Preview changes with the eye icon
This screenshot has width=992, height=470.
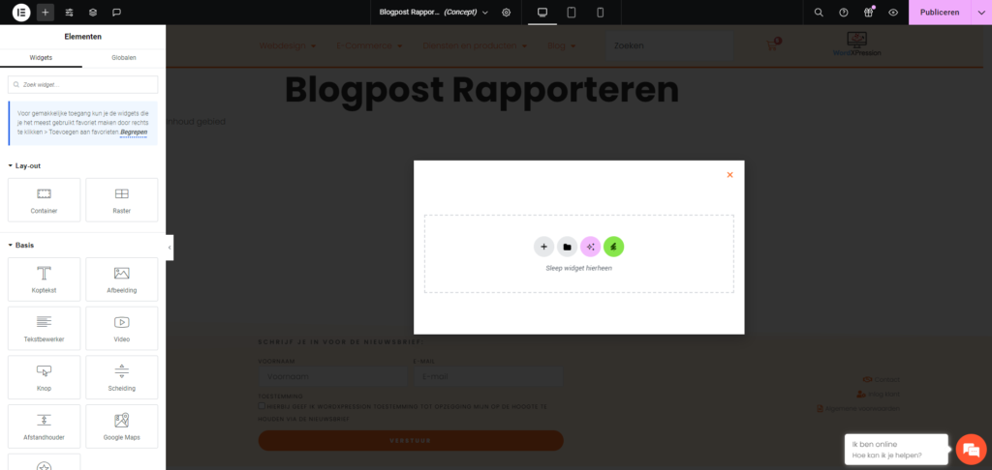click(x=893, y=12)
